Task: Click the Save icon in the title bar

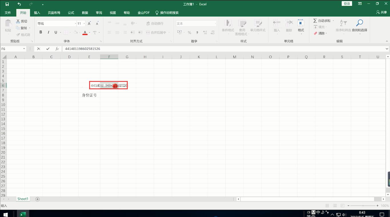Action: [7, 4]
